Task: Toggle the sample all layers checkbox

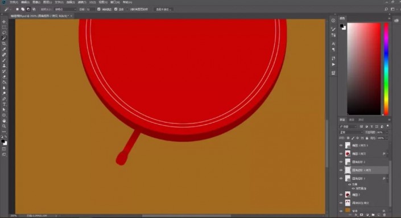Action: click(127, 9)
